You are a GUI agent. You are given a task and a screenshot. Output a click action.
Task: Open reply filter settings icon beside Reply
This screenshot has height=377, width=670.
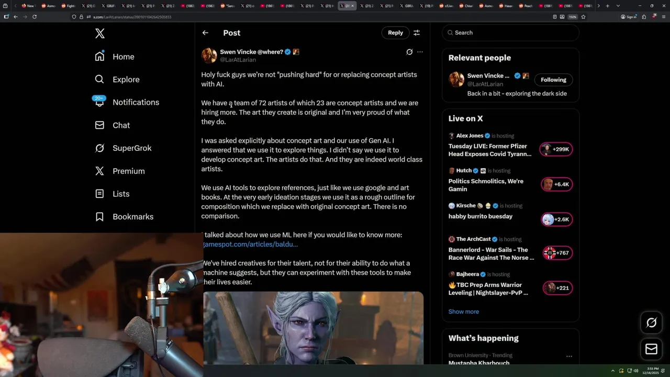point(417,32)
